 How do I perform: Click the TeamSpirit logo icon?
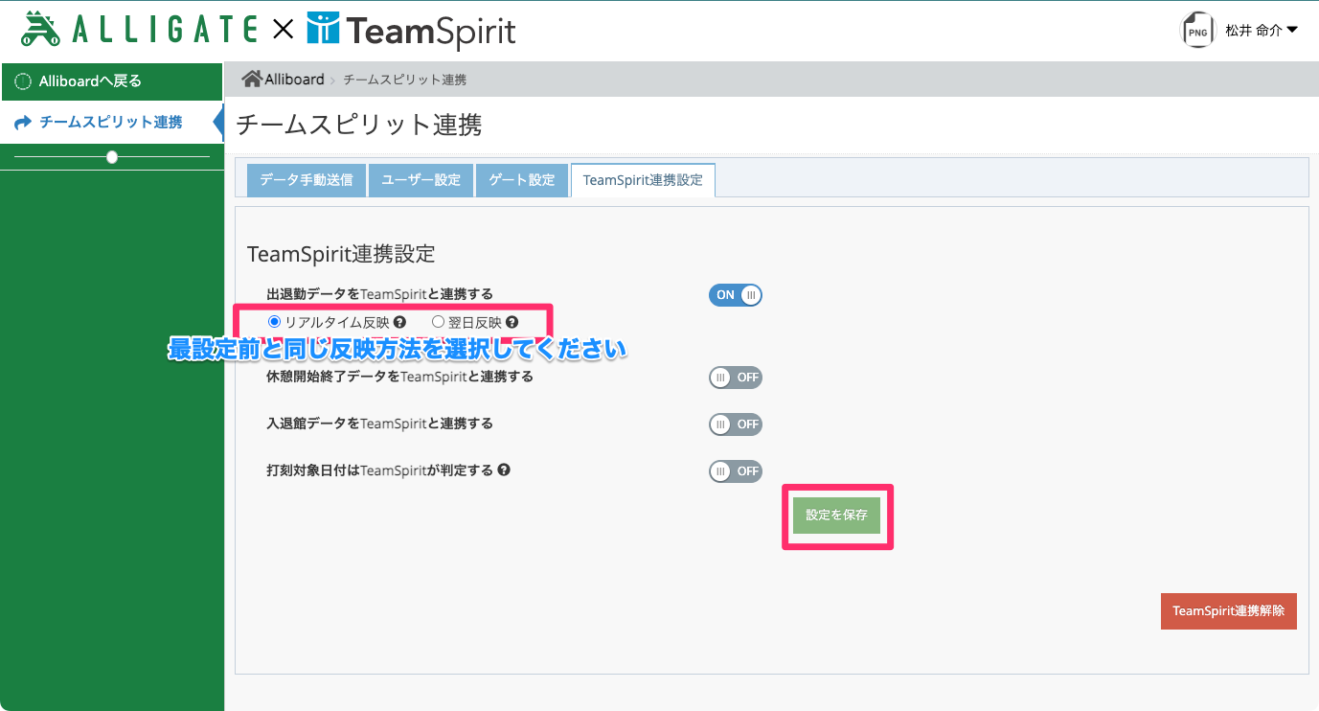(323, 30)
